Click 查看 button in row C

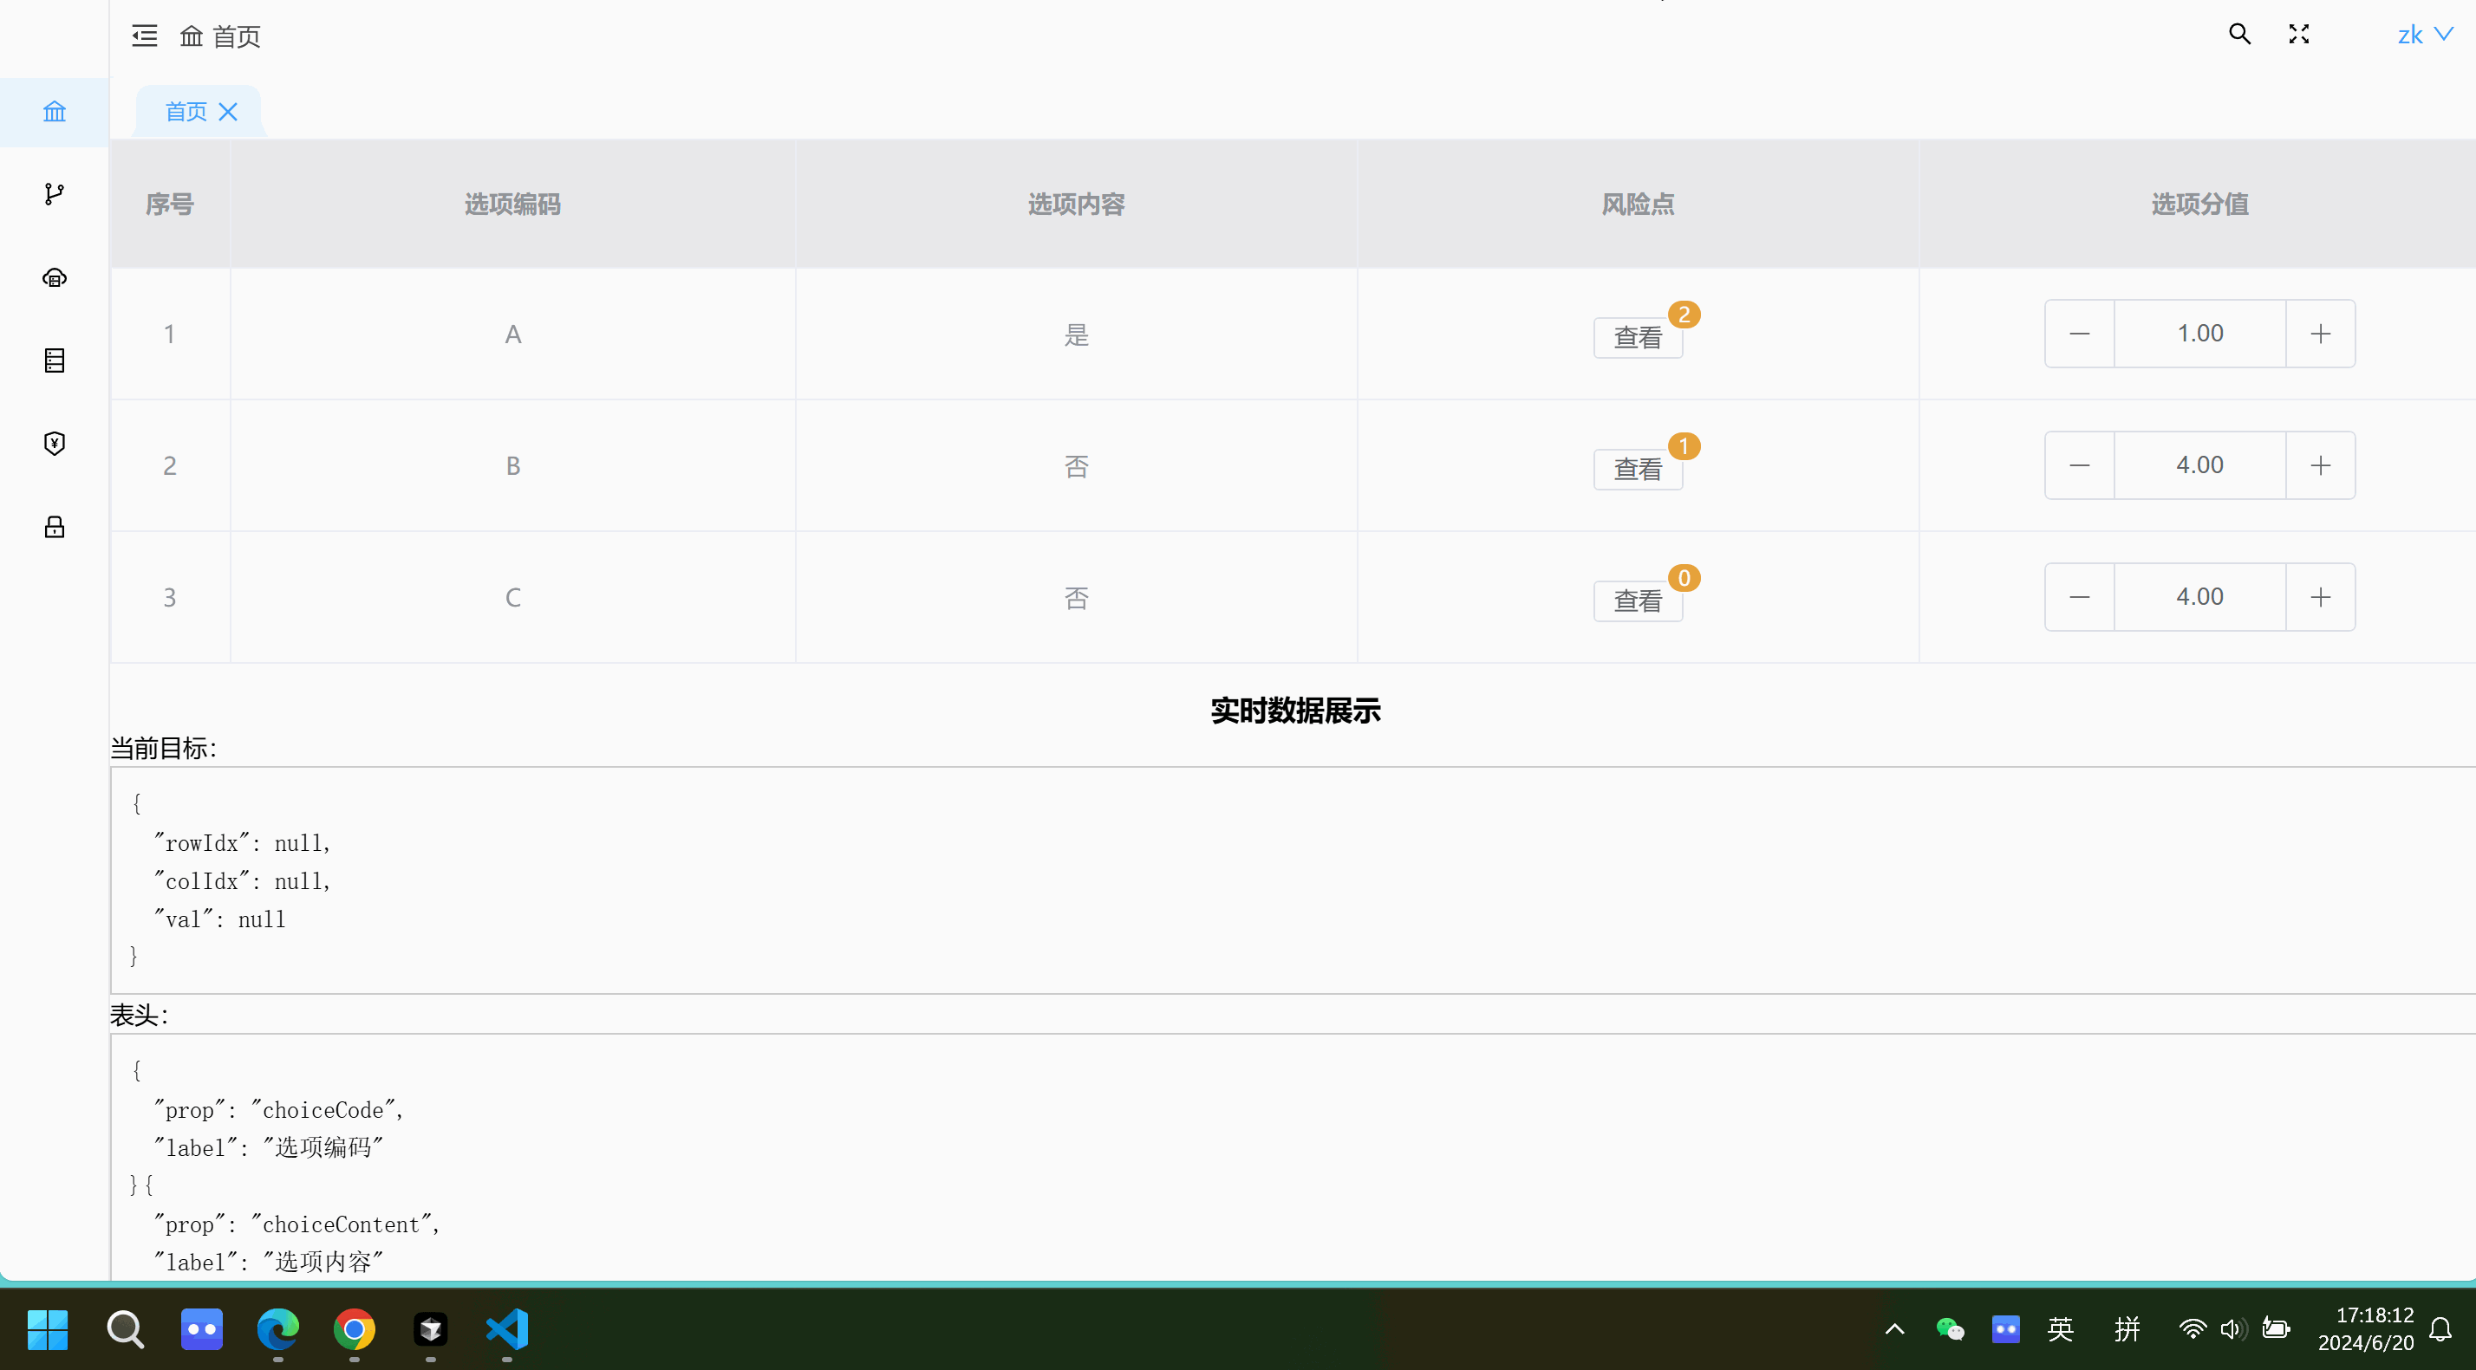pyautogui.click(x=1637, y=601)
